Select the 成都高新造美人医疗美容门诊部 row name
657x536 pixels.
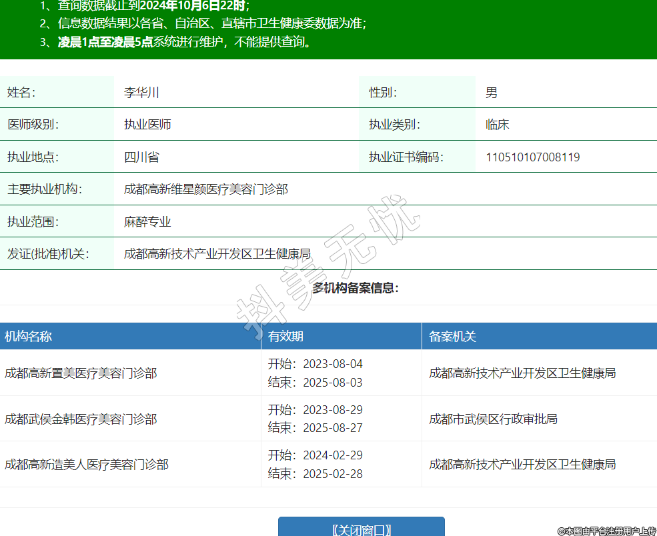tap(87, 465)
